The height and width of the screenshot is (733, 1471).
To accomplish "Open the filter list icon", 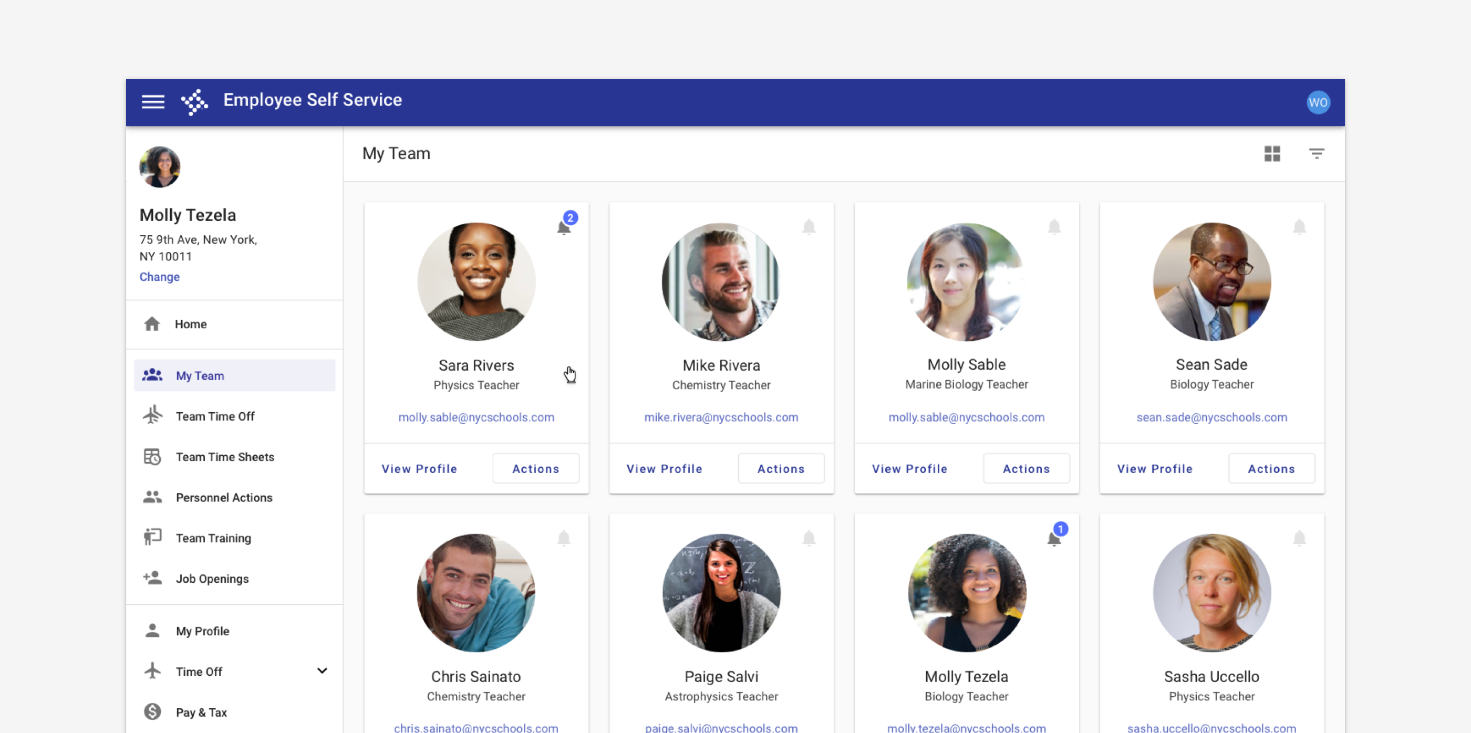I will [1316, 153].
